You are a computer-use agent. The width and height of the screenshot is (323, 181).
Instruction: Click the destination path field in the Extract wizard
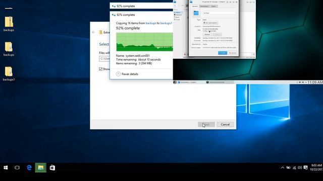pos(104,59)
